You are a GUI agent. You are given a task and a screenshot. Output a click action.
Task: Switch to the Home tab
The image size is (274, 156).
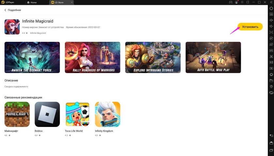point(32,3)
